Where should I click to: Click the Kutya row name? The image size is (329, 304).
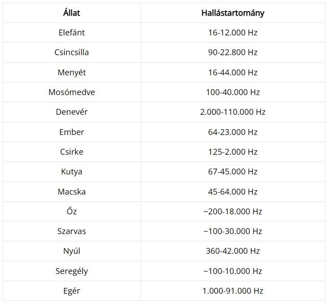pyautogui.click(x=72, y=172)
